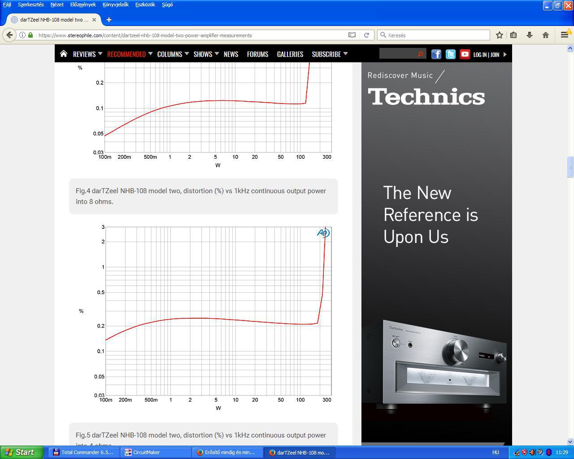Toggle reader view in the address bar

(x=352, y=35)
